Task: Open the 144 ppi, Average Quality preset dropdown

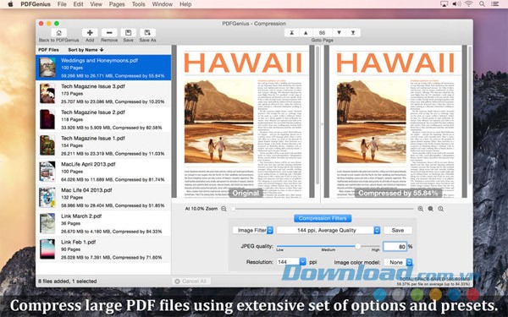Action: (x=329, y=230)
